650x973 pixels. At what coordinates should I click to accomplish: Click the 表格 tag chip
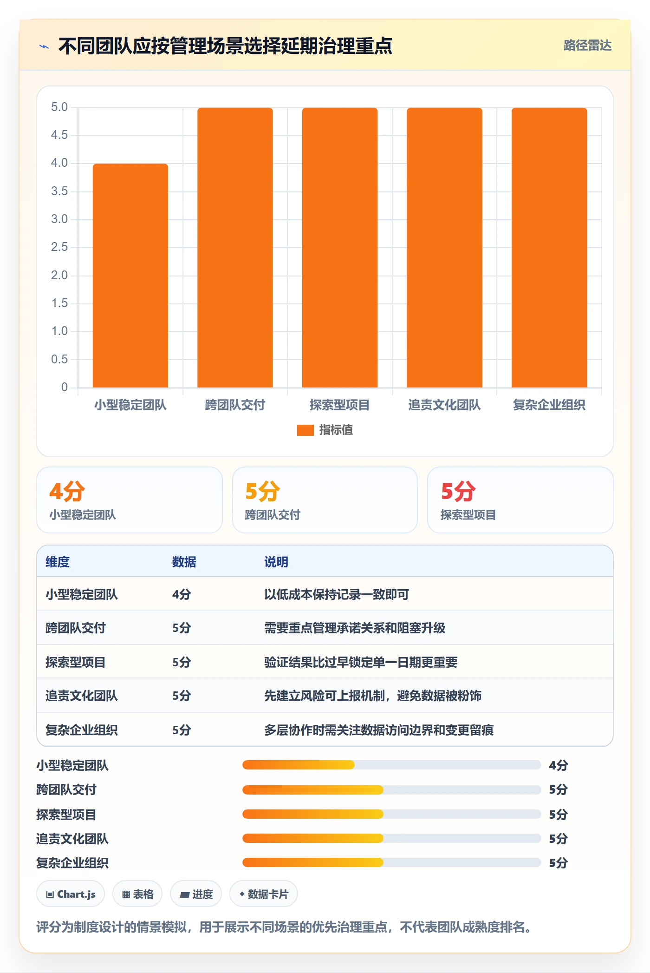coord(137,894)
